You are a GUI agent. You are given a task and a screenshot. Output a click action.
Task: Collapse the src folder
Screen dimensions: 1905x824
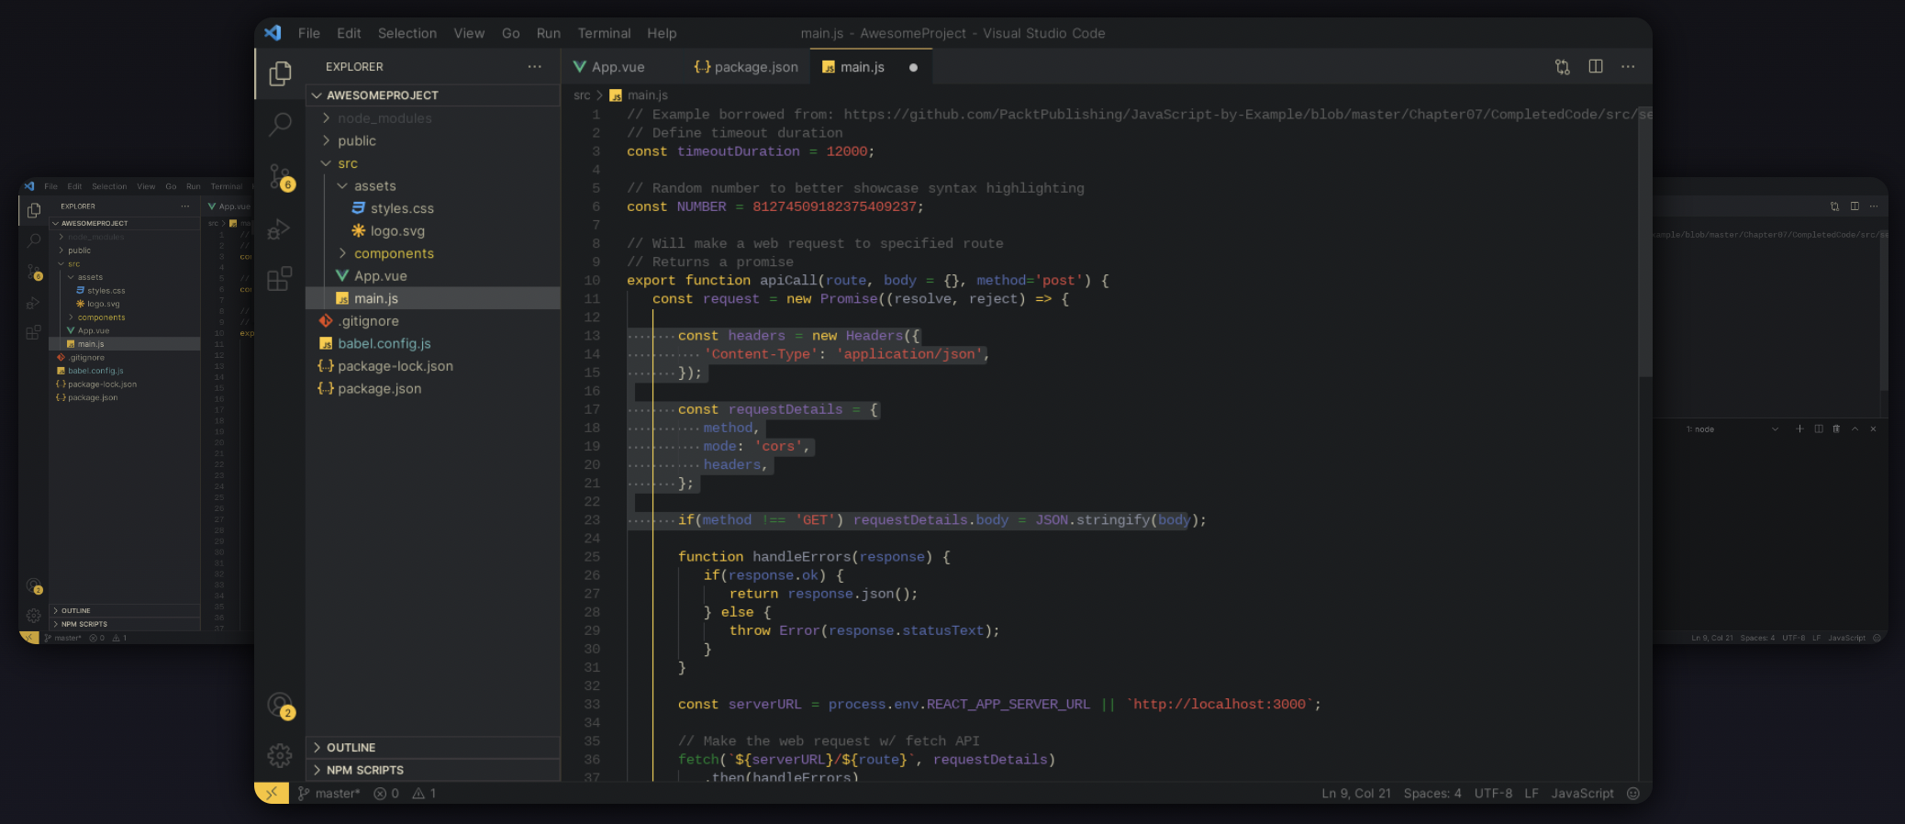point(432,163)
